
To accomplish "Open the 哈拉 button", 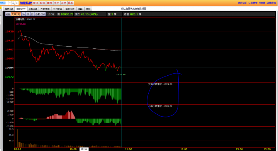I will (x=63, y=3).
